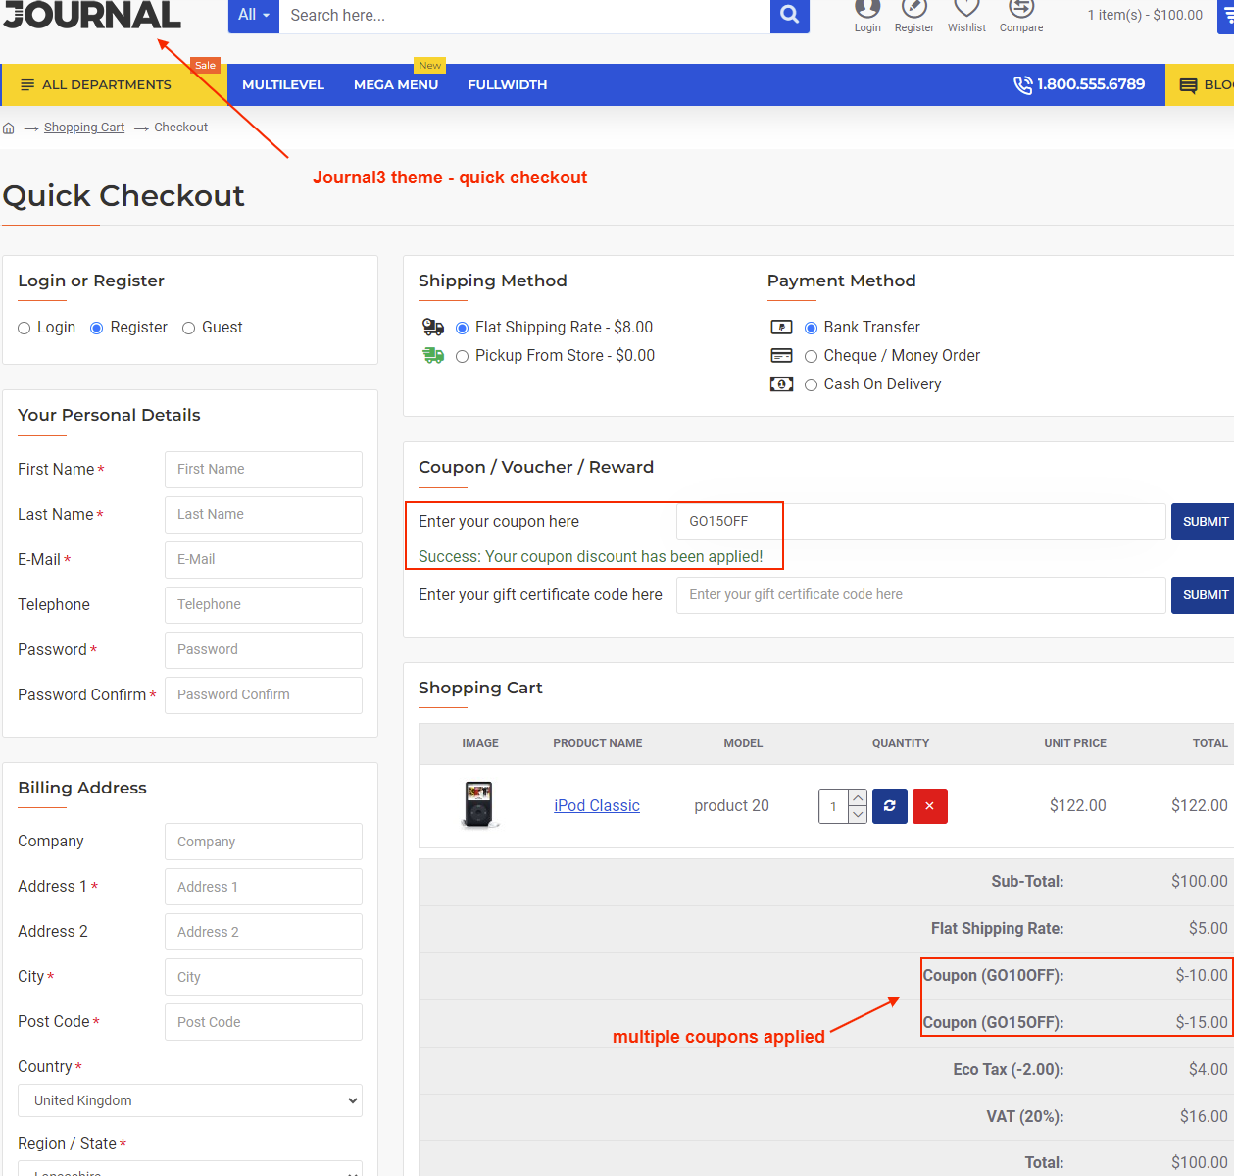Click the First Name input field
Screen dimensions: 1234x1176
click(x=263, y=470)
